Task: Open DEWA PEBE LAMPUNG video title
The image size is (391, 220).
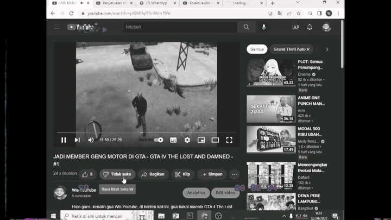Action: (x=308, y=199)
